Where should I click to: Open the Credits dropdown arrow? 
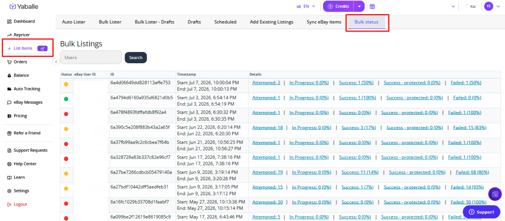[x=359, y=6]
